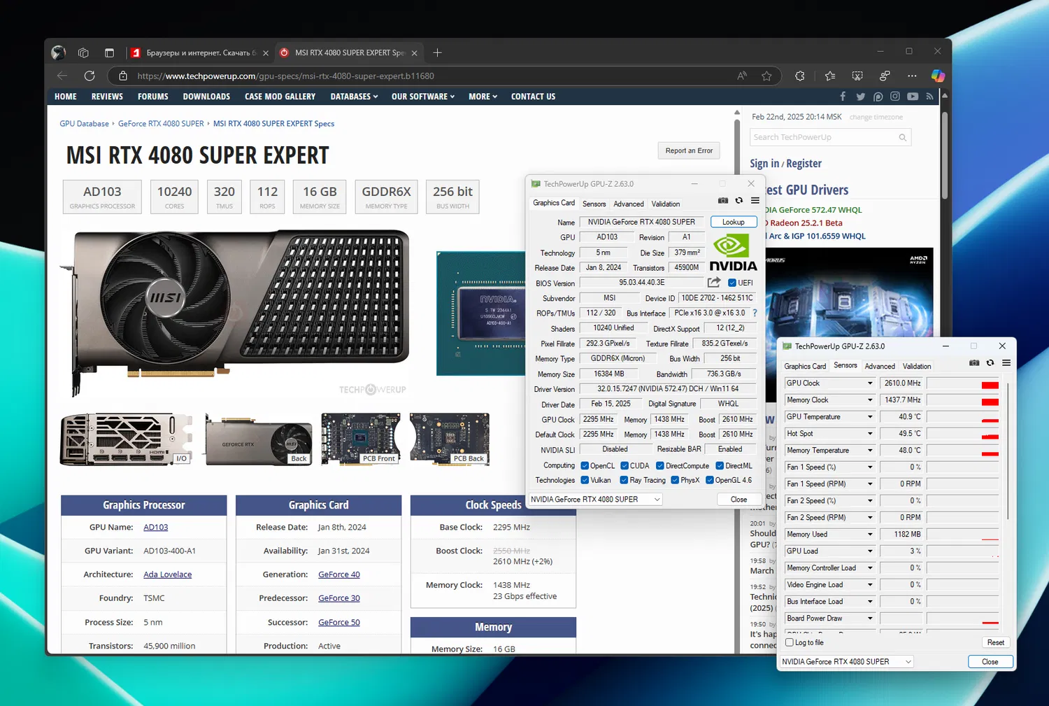
Task: Open the Edge workspaces icon
Action: (83, 52)
